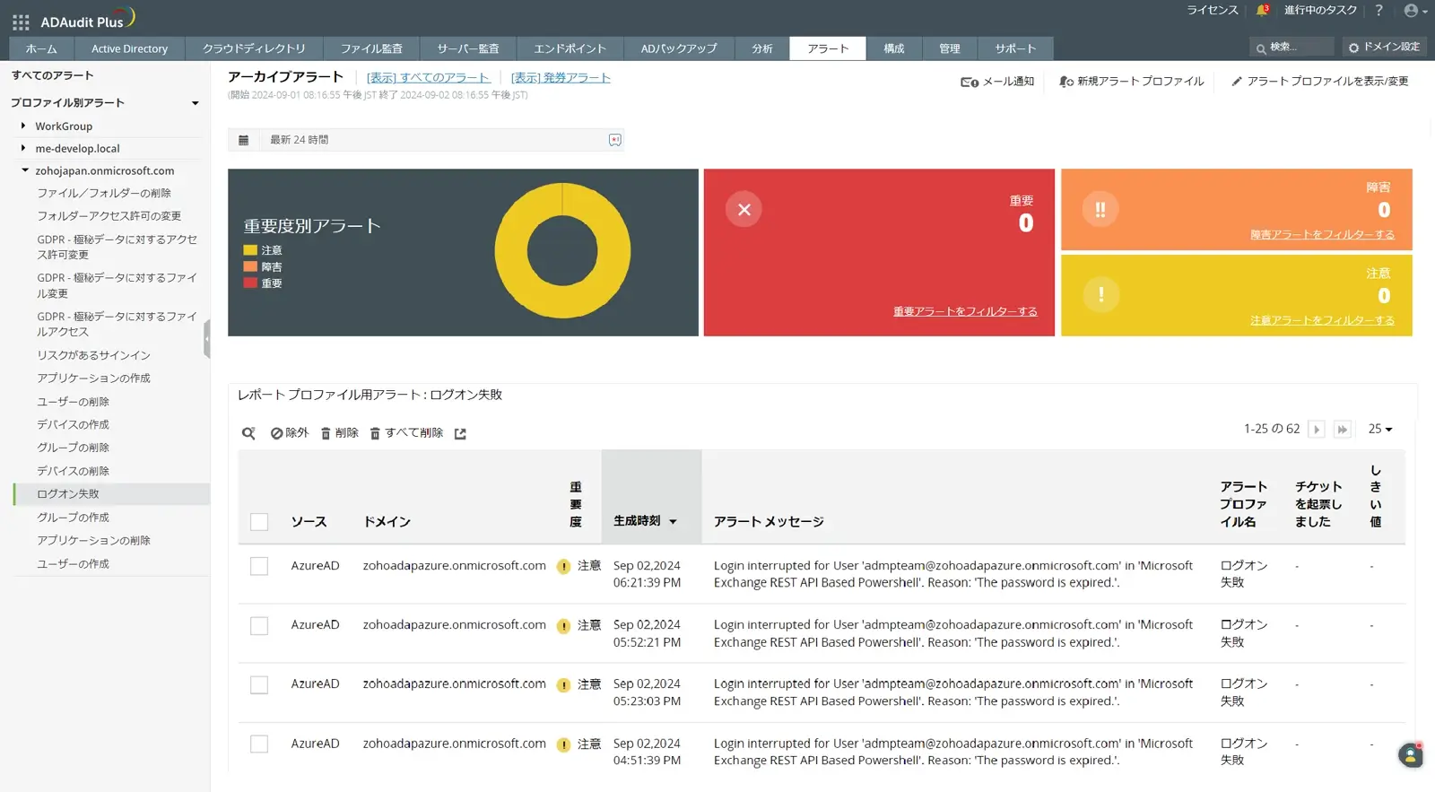
Task: Open アラートプロファイルを表示/変更
Action: [x=1319, y=82]
